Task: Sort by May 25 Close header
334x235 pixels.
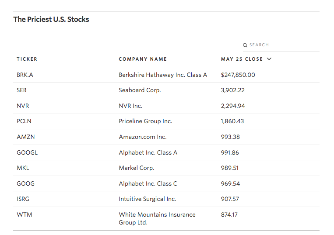Action: [242, 59]
